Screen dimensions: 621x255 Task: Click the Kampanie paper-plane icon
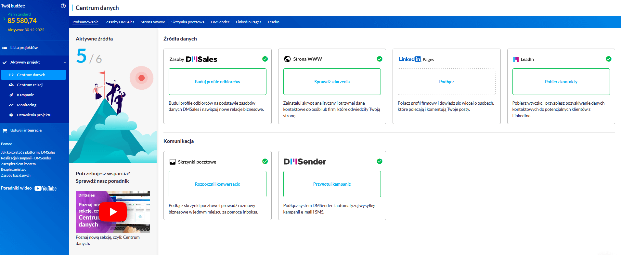pyautogui.click(x=11, y=95)
